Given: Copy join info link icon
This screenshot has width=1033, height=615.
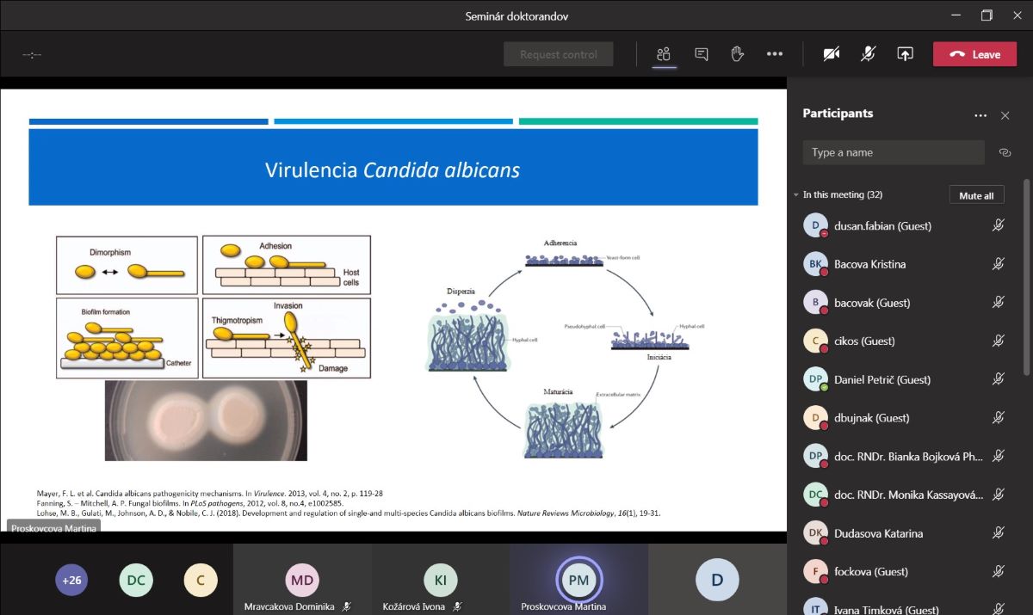Looking at the screenshot, I should tap(1005, 152).
